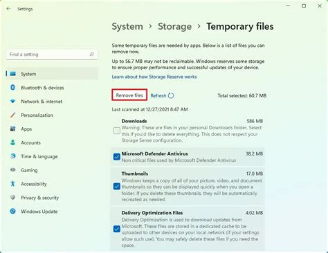Open Personalization settings
This screenshot has height=253, width=328.
point(52,115)
